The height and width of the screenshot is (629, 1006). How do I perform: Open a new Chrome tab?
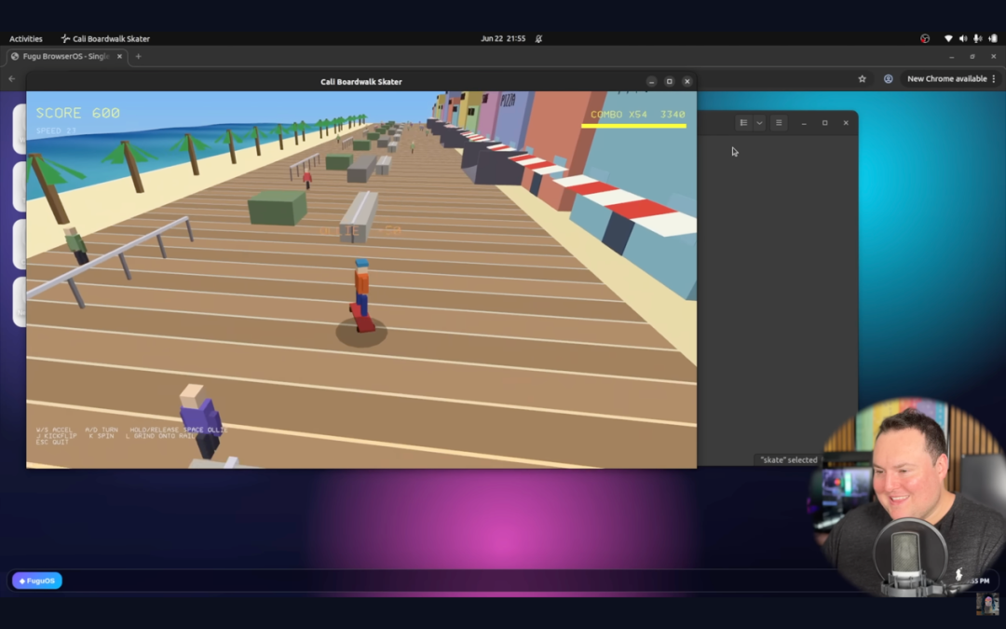click(x=138, y=57)
